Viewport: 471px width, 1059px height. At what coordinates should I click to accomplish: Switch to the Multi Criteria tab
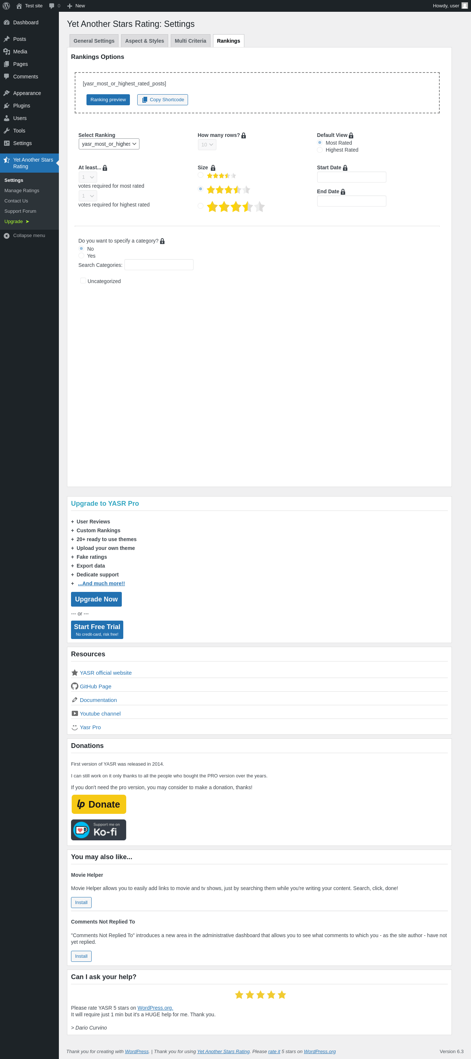click(x=190, y=41)
